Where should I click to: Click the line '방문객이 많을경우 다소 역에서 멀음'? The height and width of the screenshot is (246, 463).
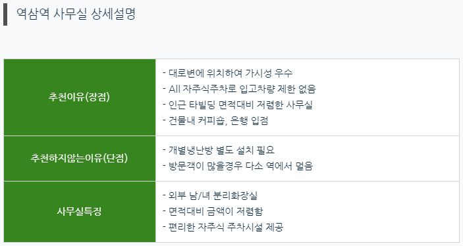(238, 166)
